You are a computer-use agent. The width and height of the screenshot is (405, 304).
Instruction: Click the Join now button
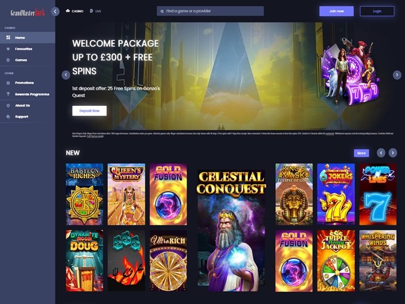(x=337, y=11)
